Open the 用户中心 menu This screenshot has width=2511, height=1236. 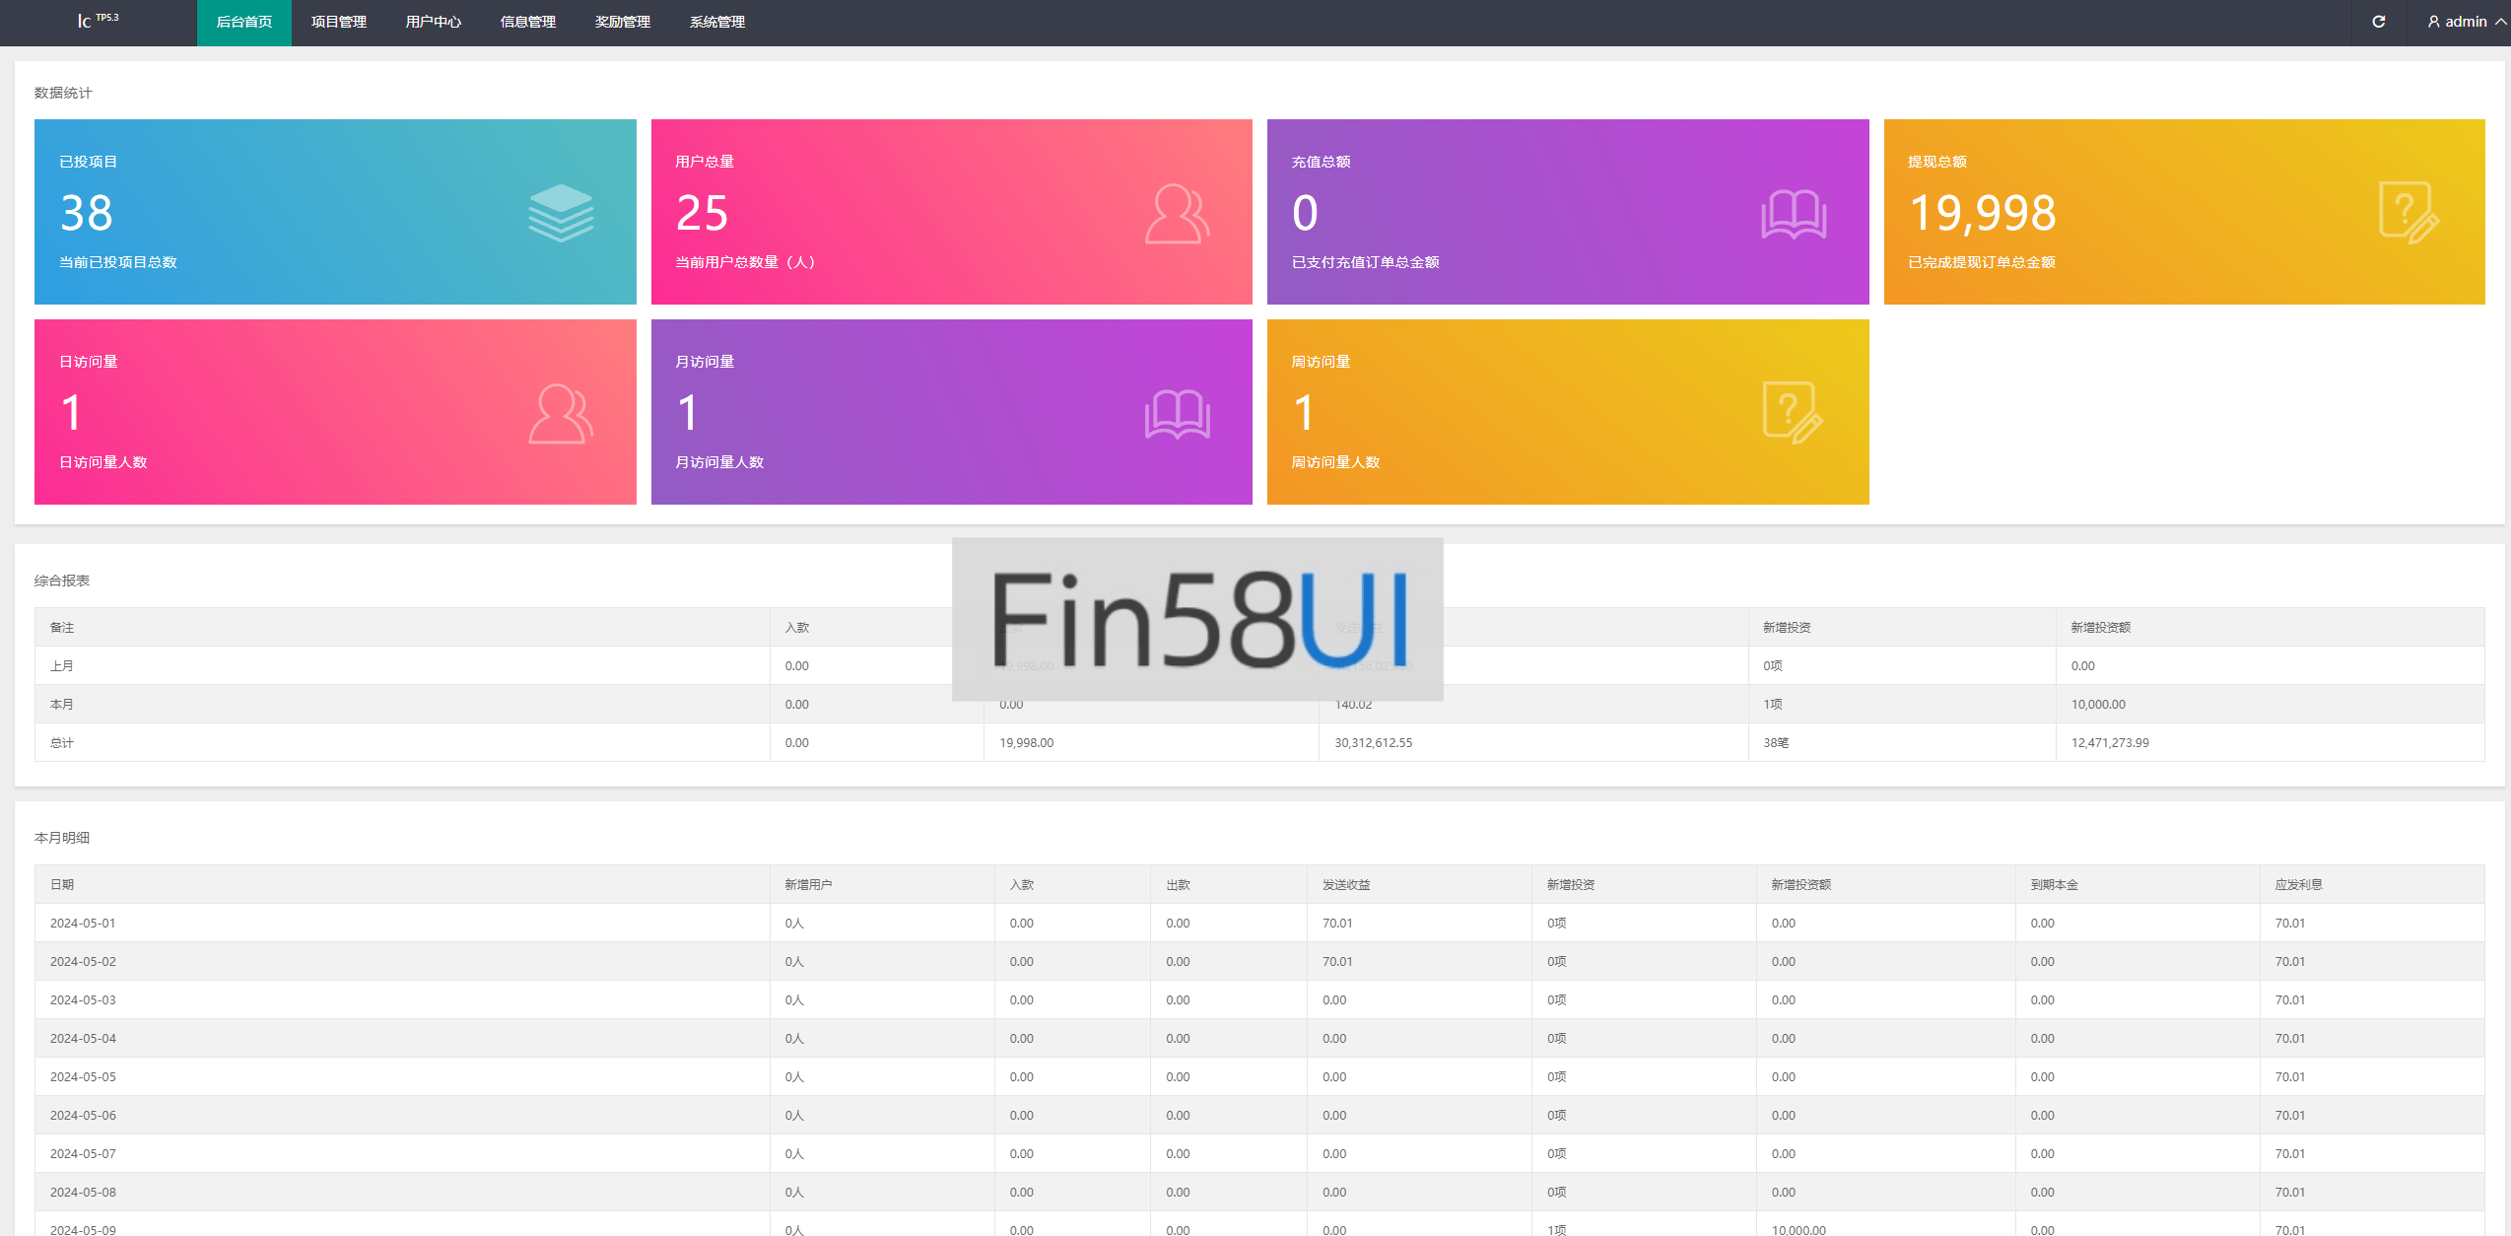pyautogui.click(x=433, y=22)
